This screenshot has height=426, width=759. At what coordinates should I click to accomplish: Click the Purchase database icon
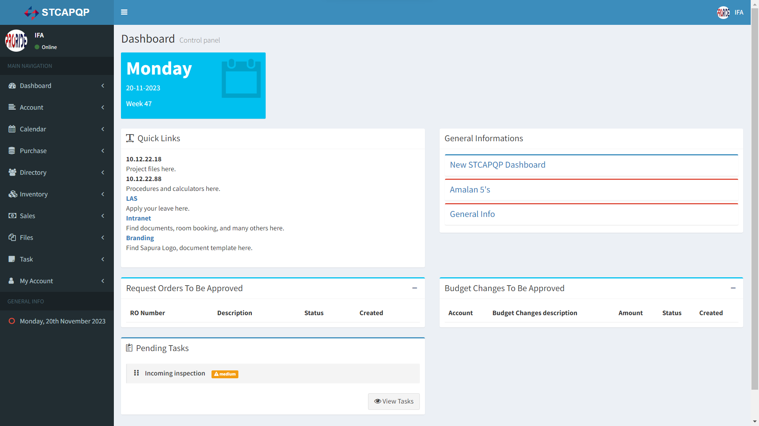click(12, 151)
